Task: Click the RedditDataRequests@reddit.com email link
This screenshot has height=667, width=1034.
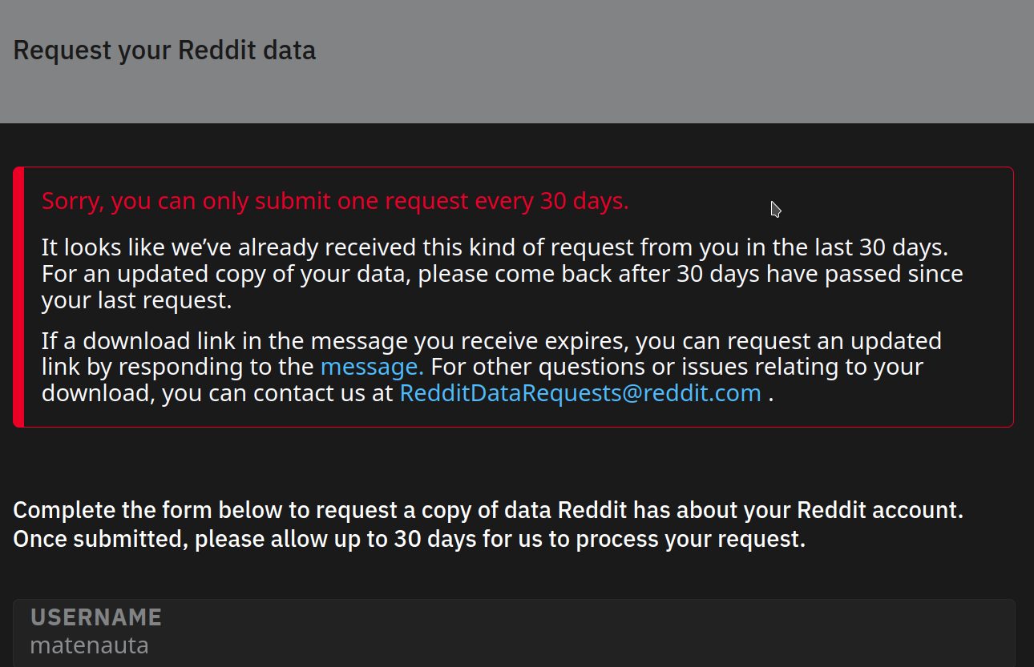Action: 580,394
